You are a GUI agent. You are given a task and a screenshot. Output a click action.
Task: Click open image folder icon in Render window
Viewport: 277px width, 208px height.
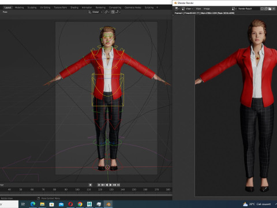[x=269, y=9]
